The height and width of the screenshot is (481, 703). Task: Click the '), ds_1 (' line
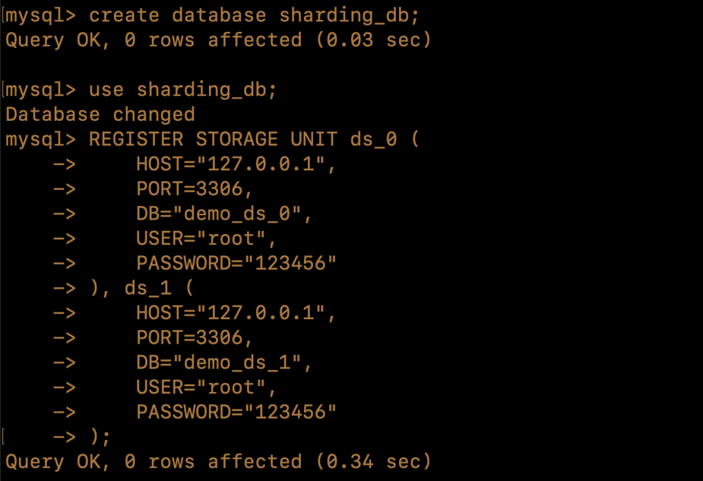(142, 288)
